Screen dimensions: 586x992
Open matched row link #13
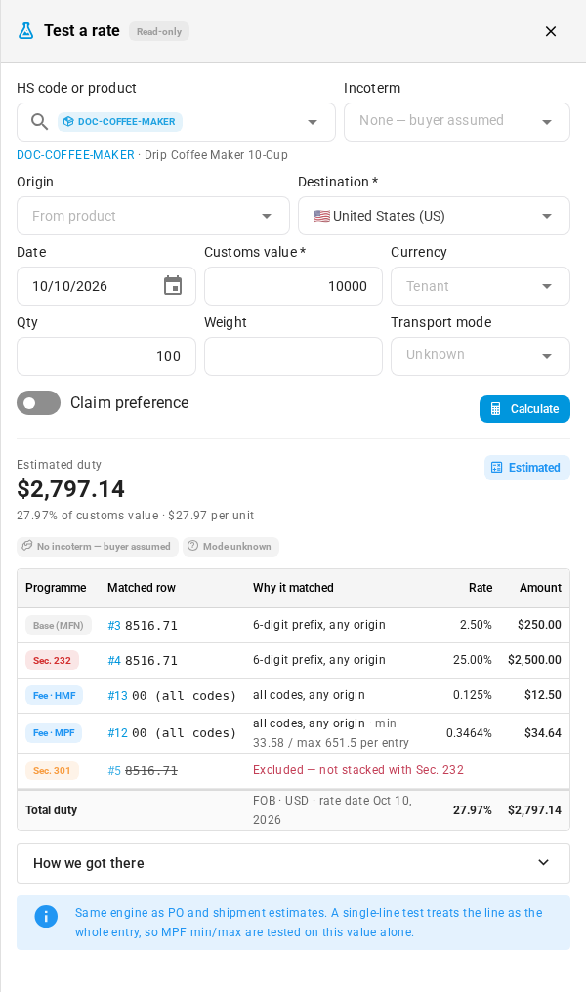tap(117, 696)
